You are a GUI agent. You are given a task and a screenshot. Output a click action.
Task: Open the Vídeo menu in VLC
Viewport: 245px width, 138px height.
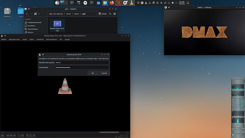tap(32, 39)
